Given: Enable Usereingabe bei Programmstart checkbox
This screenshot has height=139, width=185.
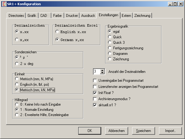Looking at the screenshot, I should tap(95, 81).
